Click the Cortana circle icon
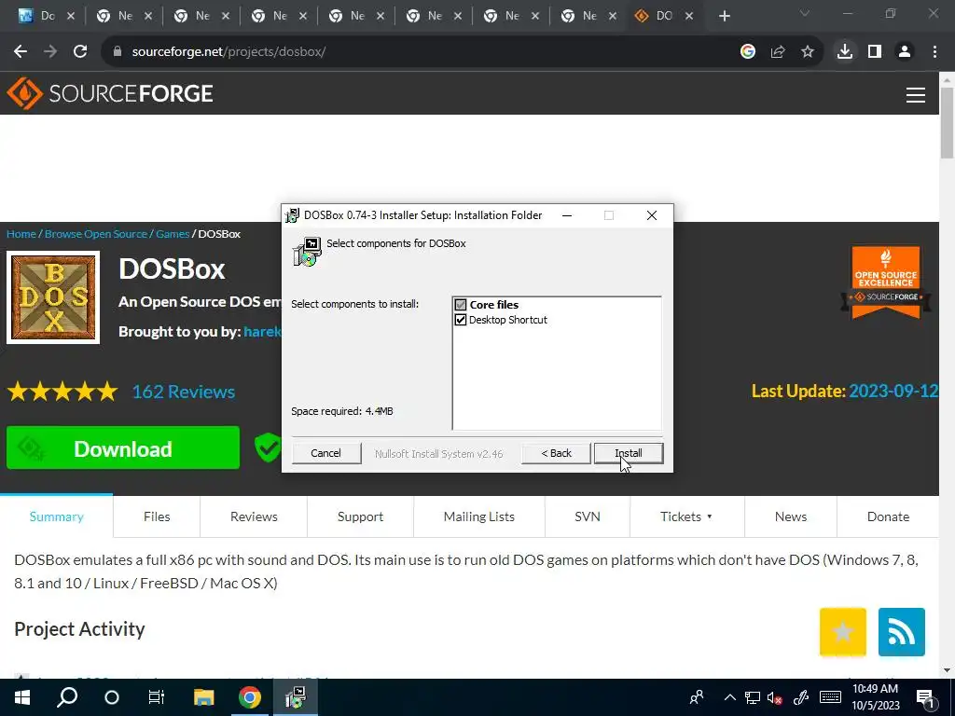This screenshot has height=716, width=955. pyautogui.click(x=112, y=697)
